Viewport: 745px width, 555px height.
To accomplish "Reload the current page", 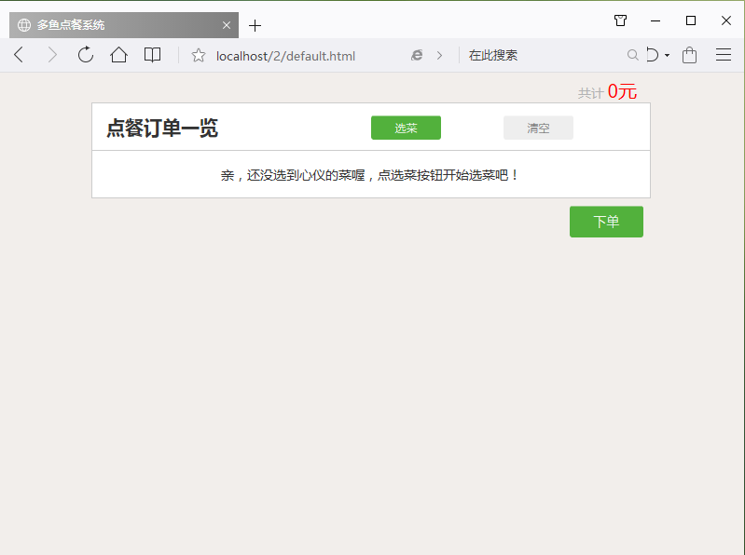I will pos(86,55).
